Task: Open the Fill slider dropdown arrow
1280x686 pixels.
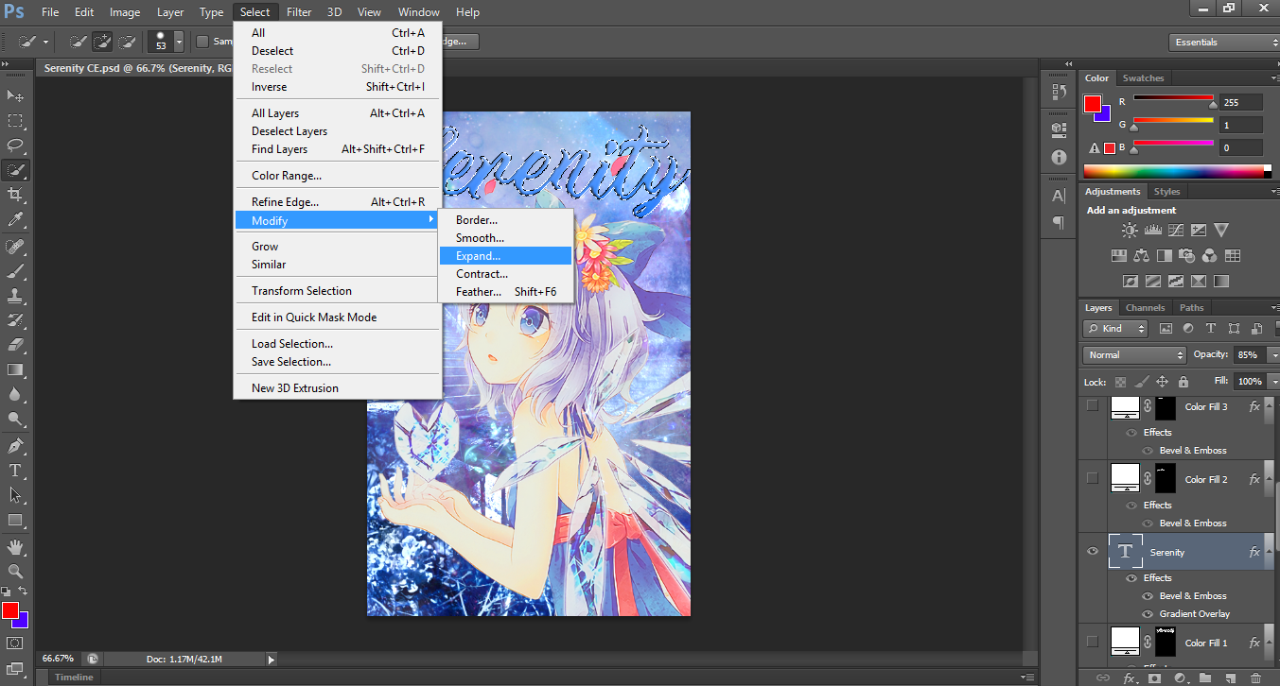Action: tap(1273, 382)
